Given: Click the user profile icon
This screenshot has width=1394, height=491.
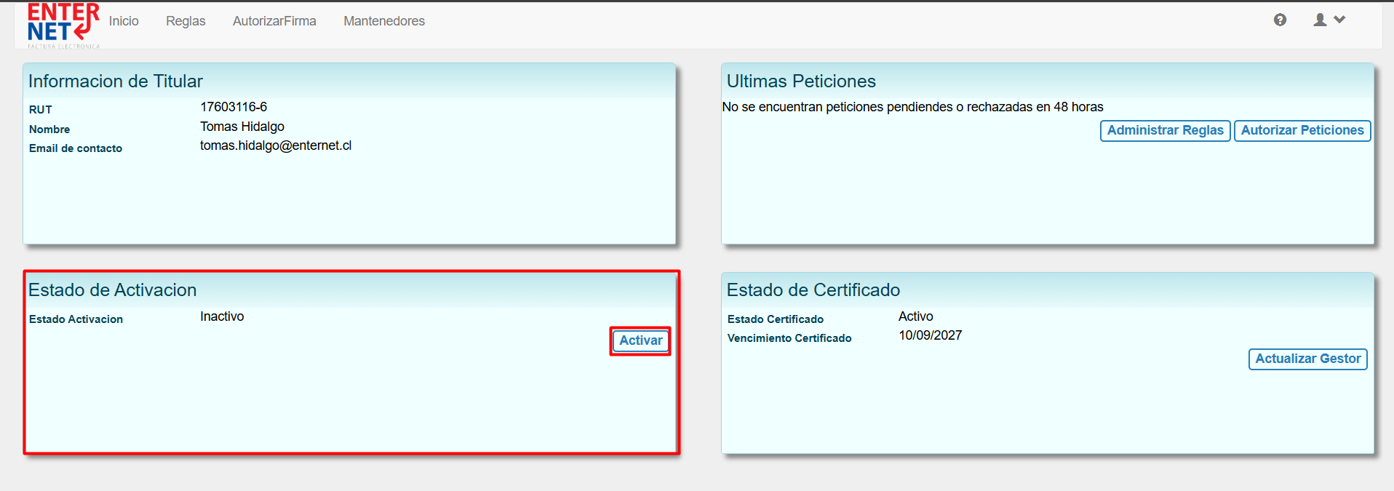Looking at the screenshot, I should (x=1320, y=20).
